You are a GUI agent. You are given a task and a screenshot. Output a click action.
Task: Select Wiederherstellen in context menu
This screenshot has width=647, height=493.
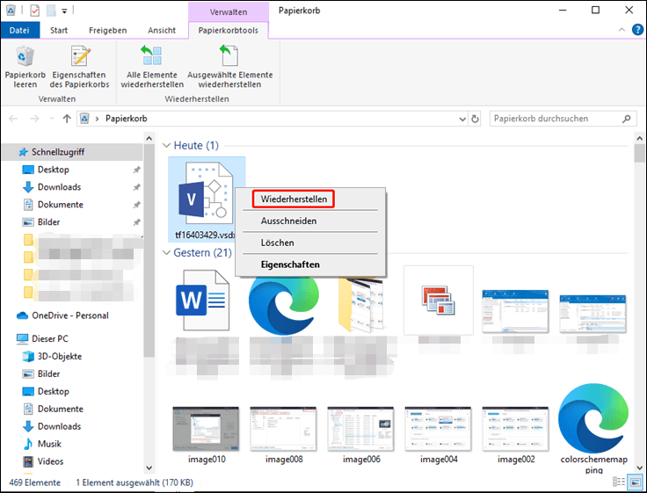point(294,199)
